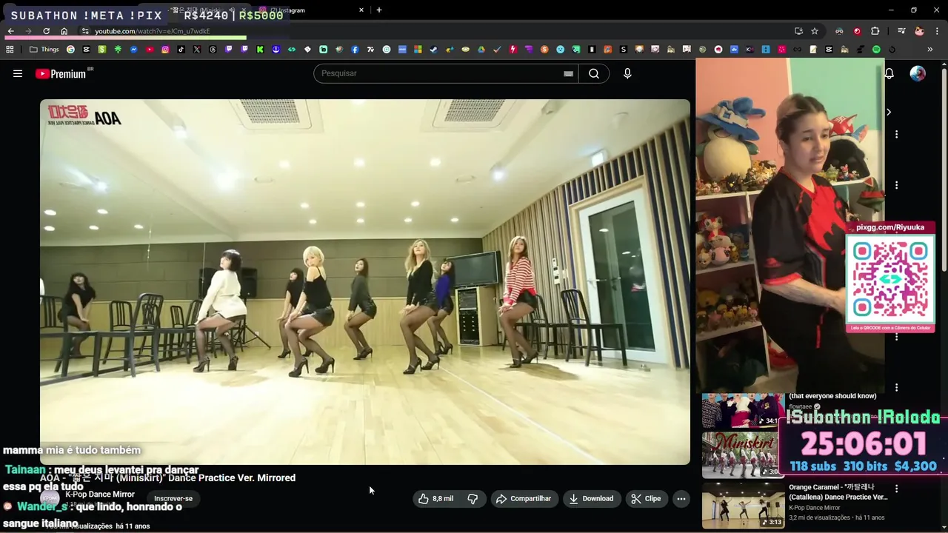
Task: Click the Download button
Action: pos(591,499)
